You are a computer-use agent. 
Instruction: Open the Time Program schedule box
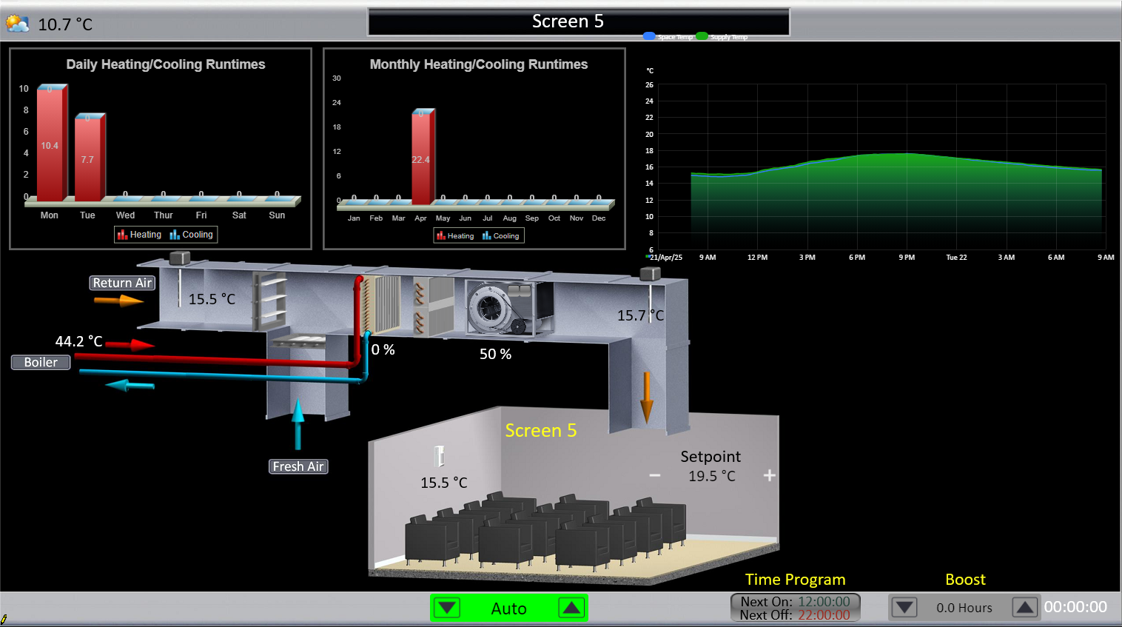pos(795,608)
